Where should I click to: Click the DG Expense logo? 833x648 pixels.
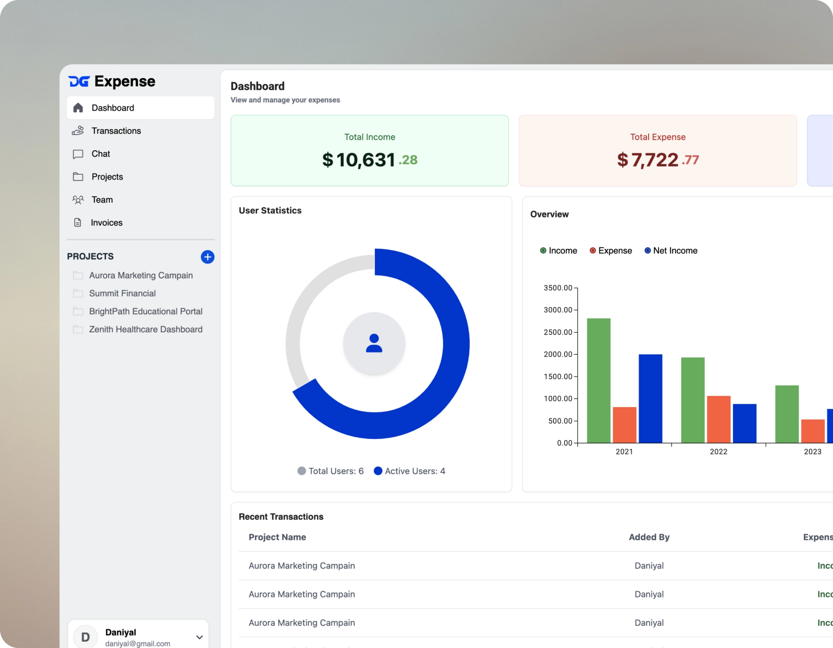pos(112,81)
